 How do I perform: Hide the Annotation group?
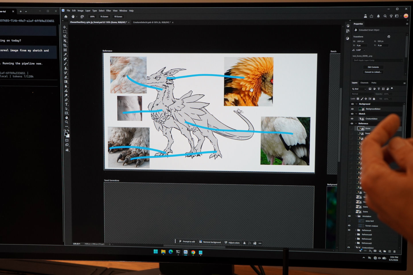349,216
